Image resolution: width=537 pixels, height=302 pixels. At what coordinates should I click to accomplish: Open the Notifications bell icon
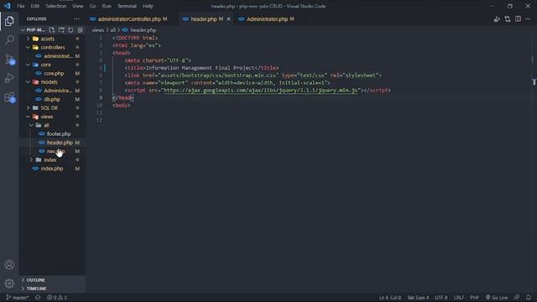pyautogui.click(x=528, y=298)
